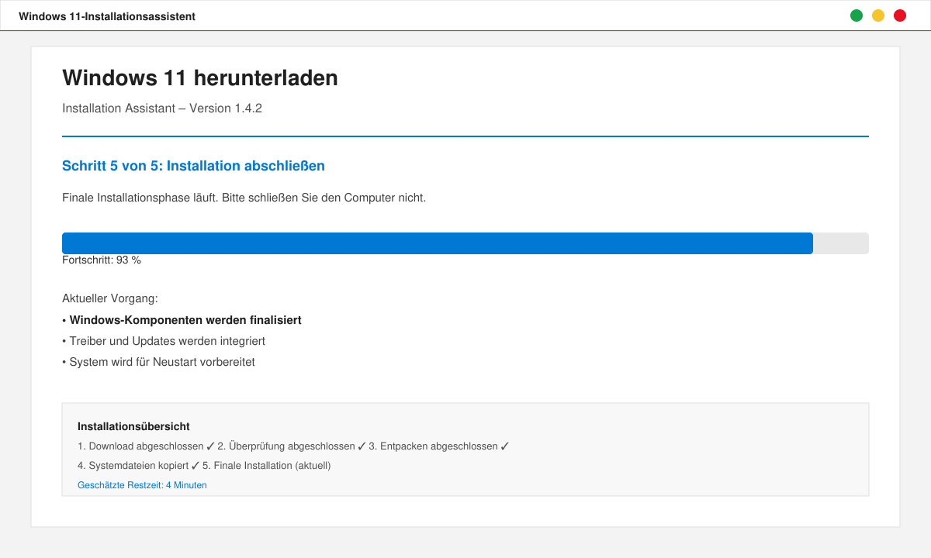Click '1. Download abgeschlossen' step
The image size is (931, 558).
pos(146,446)
